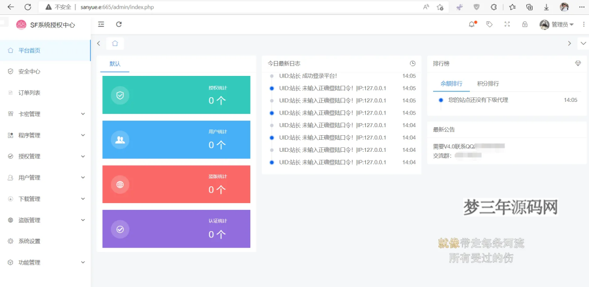
Task: Click the tab scroll left arrow
Action: (98, 43)
